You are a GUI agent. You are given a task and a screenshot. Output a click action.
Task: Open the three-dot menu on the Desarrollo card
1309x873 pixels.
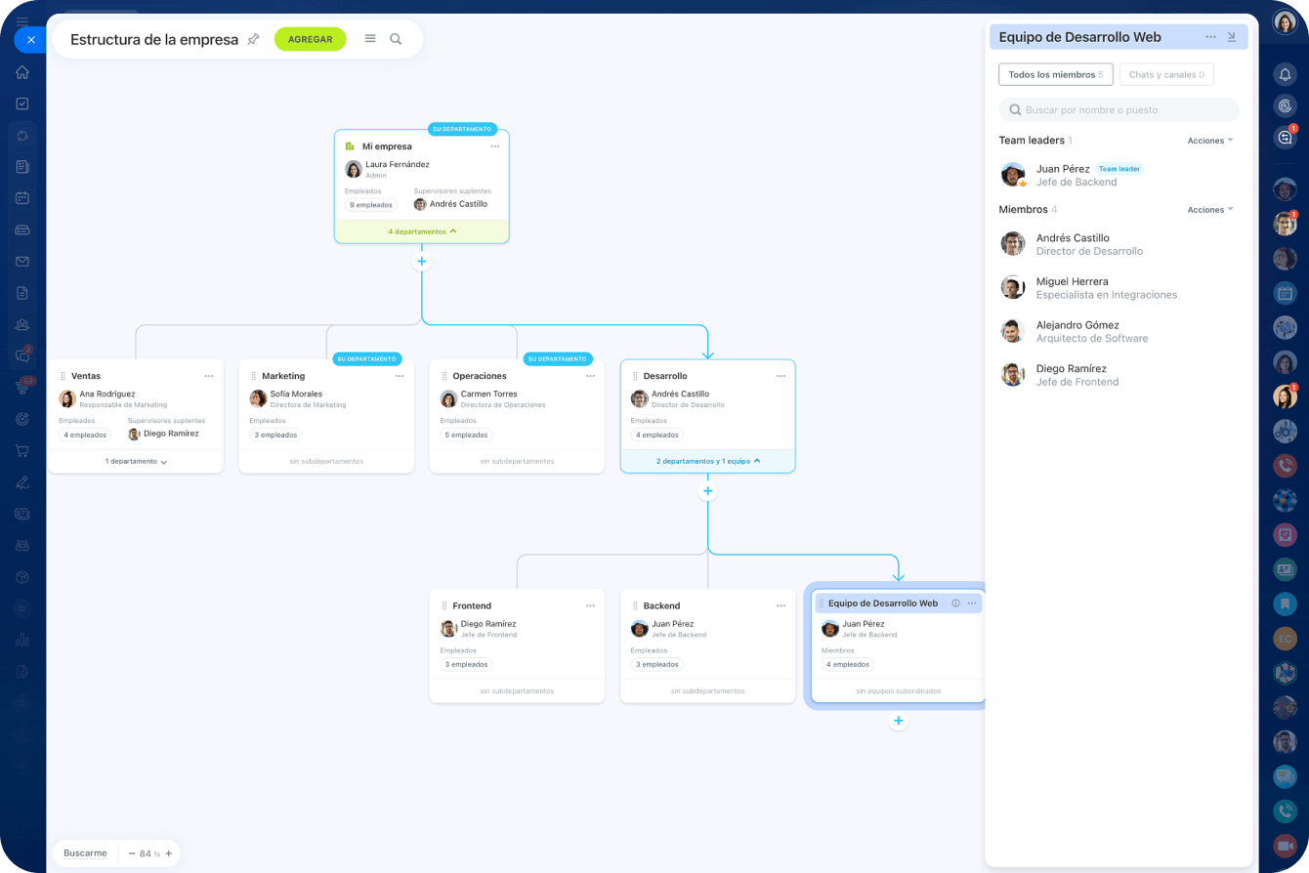[x=781, y=376]
